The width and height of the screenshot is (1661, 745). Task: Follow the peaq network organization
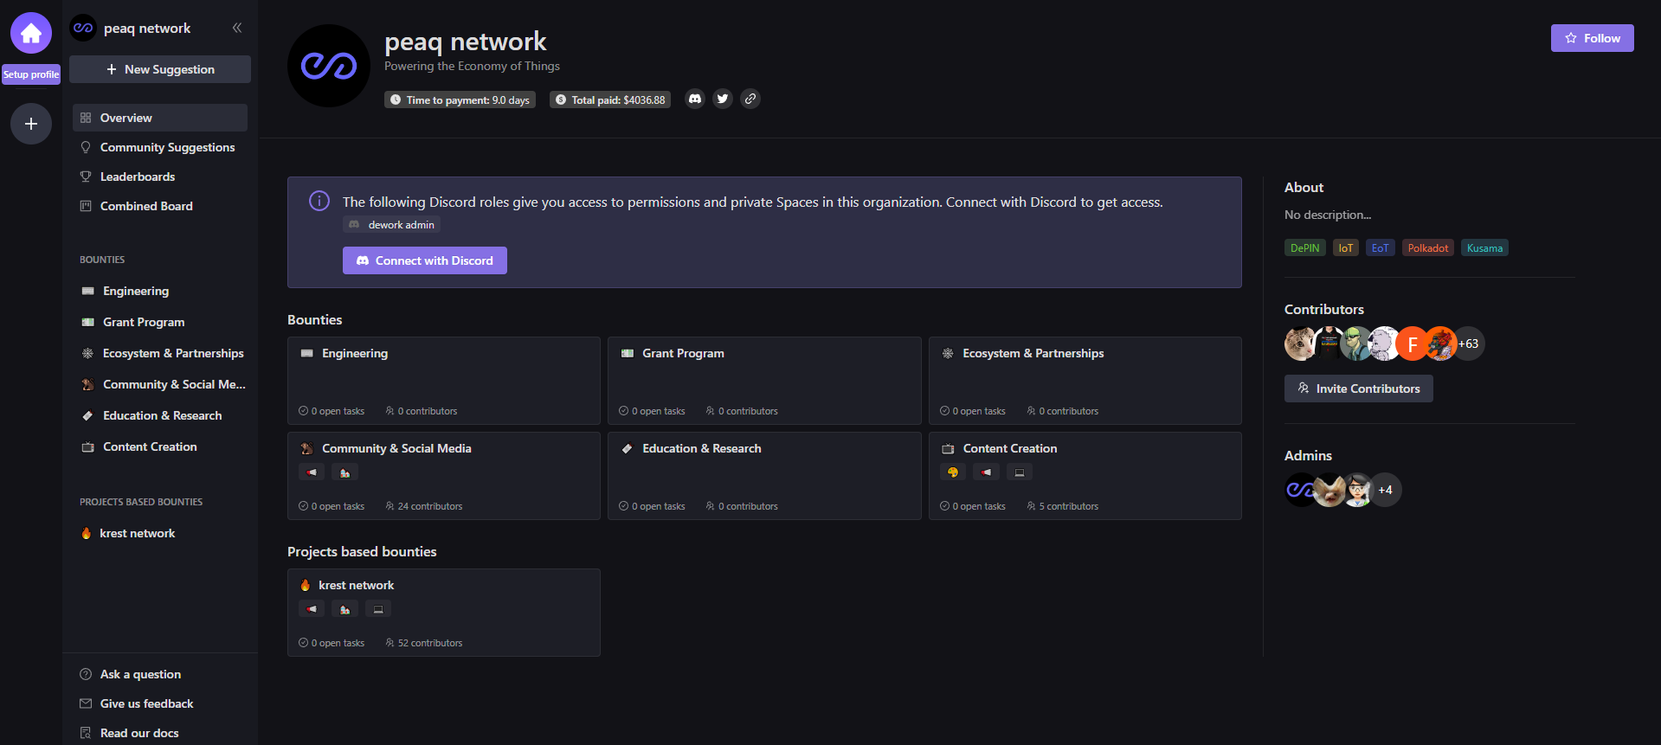(x=1592, y=38)
